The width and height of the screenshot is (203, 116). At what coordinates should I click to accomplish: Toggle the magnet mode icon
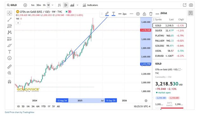pos(10,82)
